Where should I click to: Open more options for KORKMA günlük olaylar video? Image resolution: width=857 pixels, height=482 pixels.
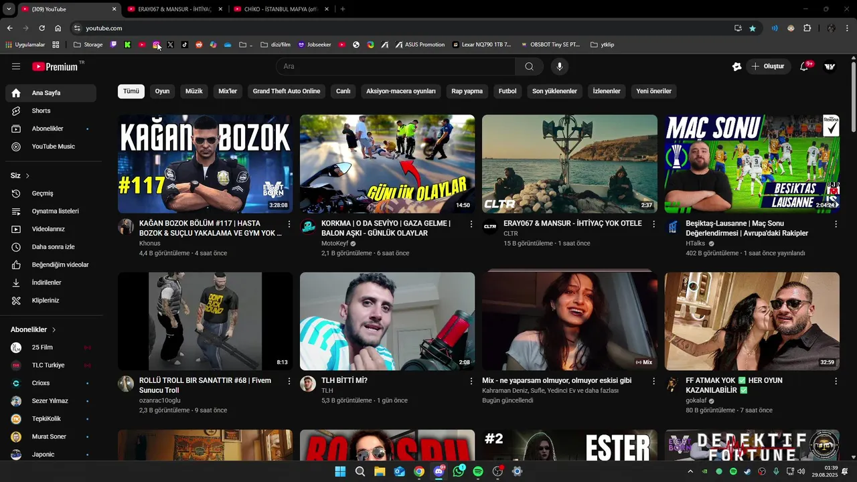tap(471, 224)
